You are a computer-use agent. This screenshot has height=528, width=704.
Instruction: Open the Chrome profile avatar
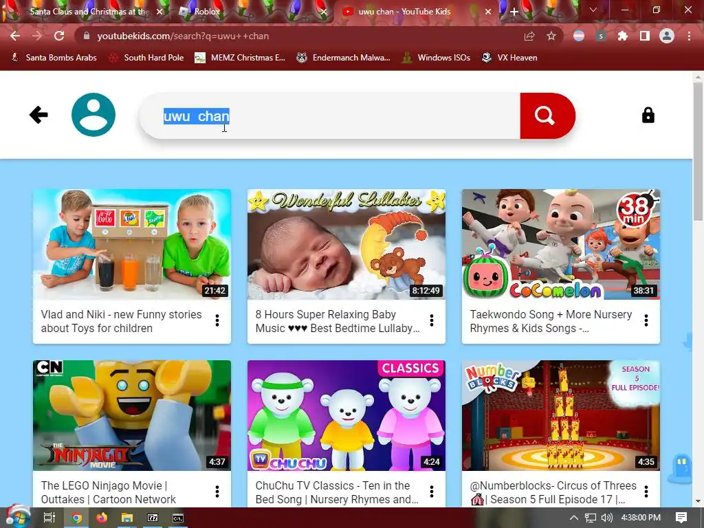point(667,36)
